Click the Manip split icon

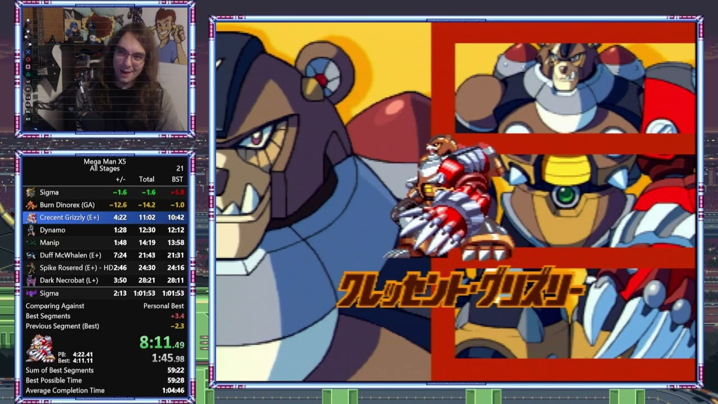[x=31, y=243]
